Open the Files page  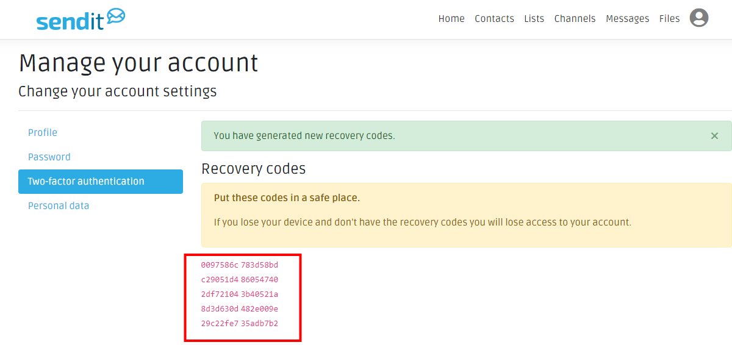pyautogui.click(x=669, y=19)
